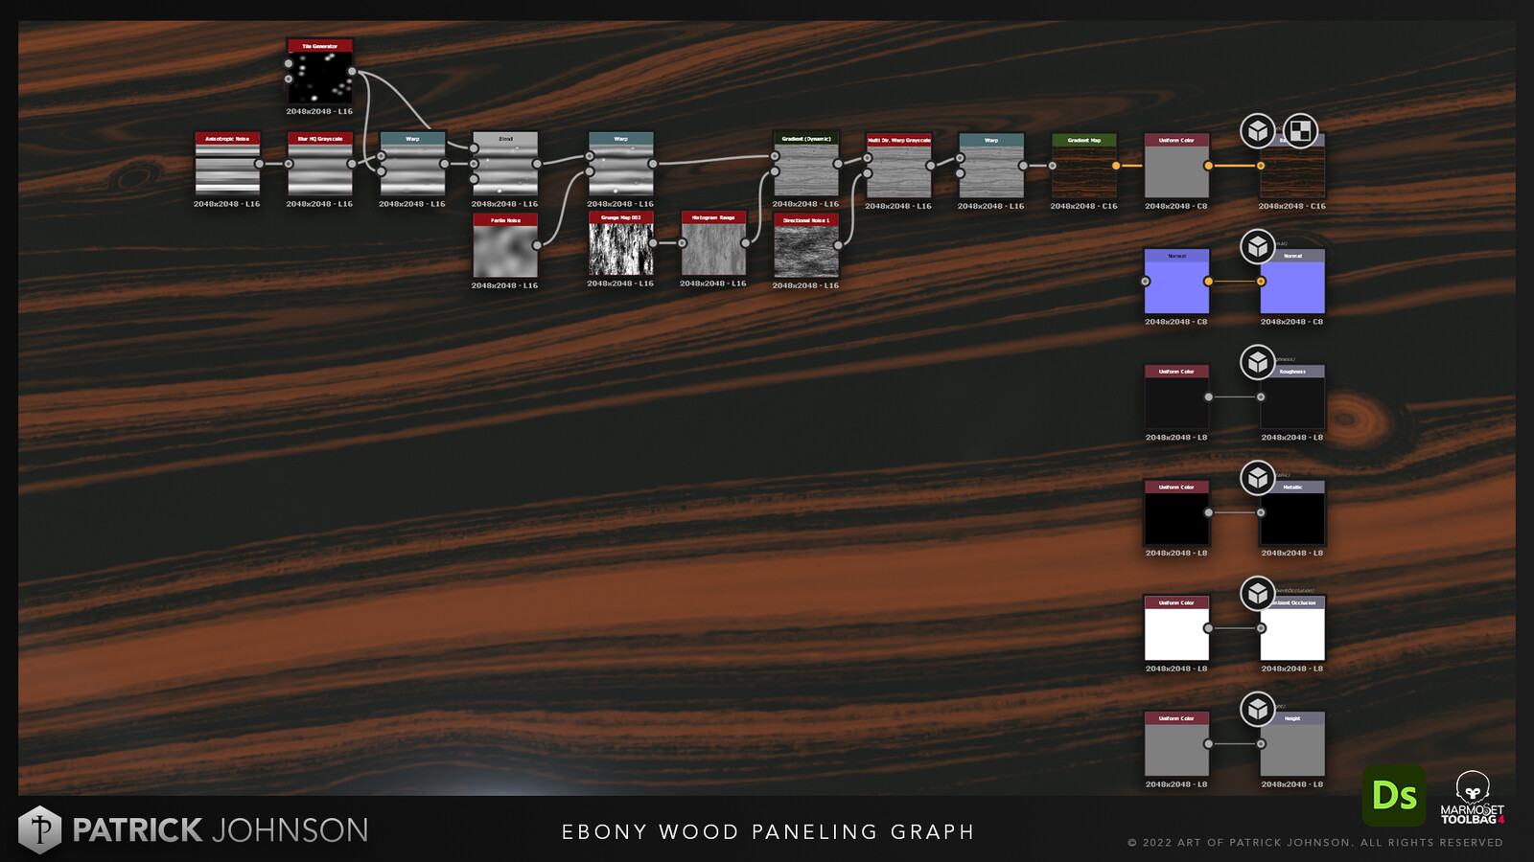Screen dimensions: 1534x862
Task: Select the black Uniform Color node feeding Metallic
Action: pos(1176,512)
